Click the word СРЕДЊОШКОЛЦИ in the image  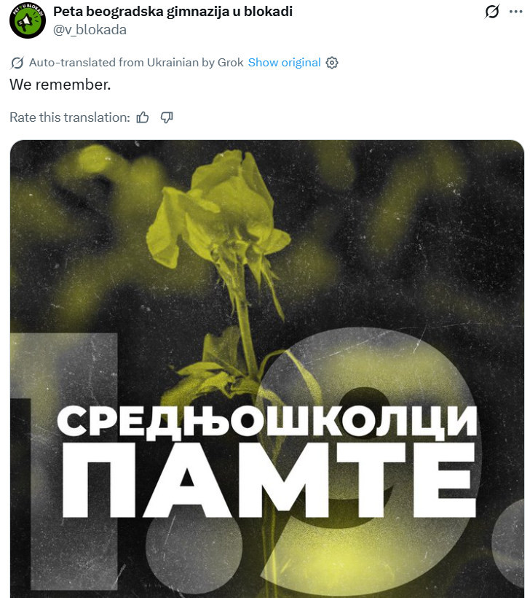(x=266, y=421)
